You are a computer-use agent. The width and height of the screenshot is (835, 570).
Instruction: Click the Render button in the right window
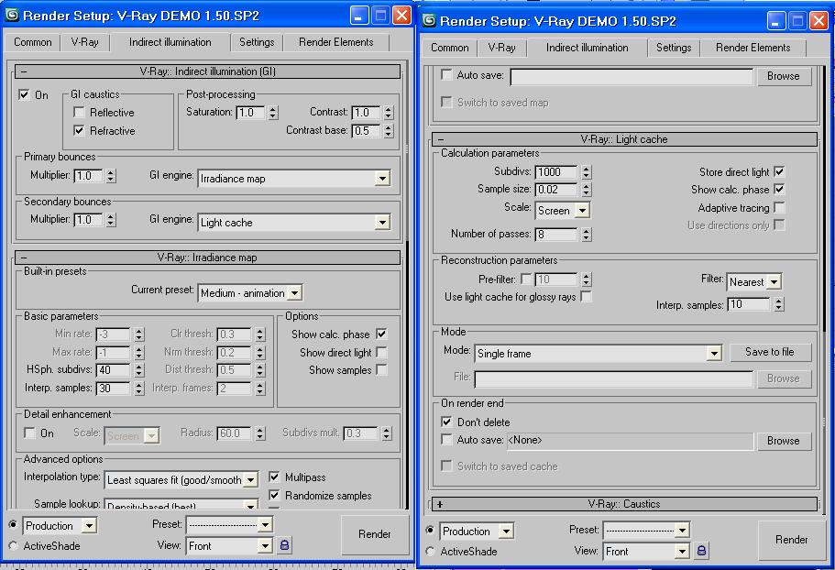coord(791,539)
